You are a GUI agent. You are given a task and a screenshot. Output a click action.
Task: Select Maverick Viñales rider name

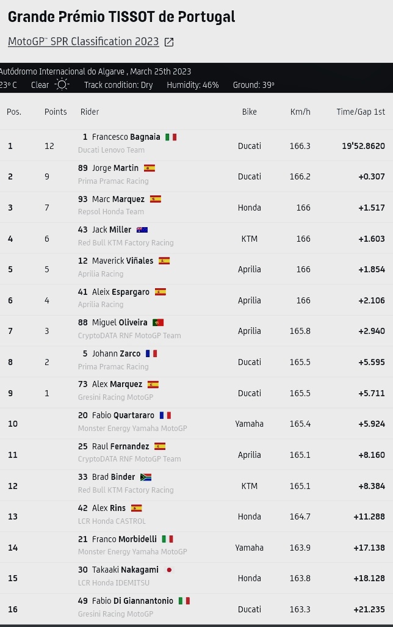[x=122, y=261]
